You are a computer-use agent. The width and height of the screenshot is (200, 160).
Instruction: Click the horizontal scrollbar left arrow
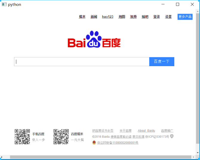point(1,157)
